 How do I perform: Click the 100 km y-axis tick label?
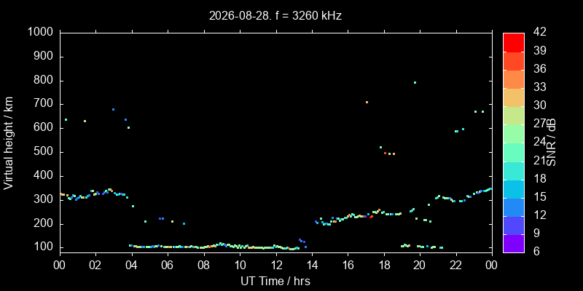[x=46, y=247]
